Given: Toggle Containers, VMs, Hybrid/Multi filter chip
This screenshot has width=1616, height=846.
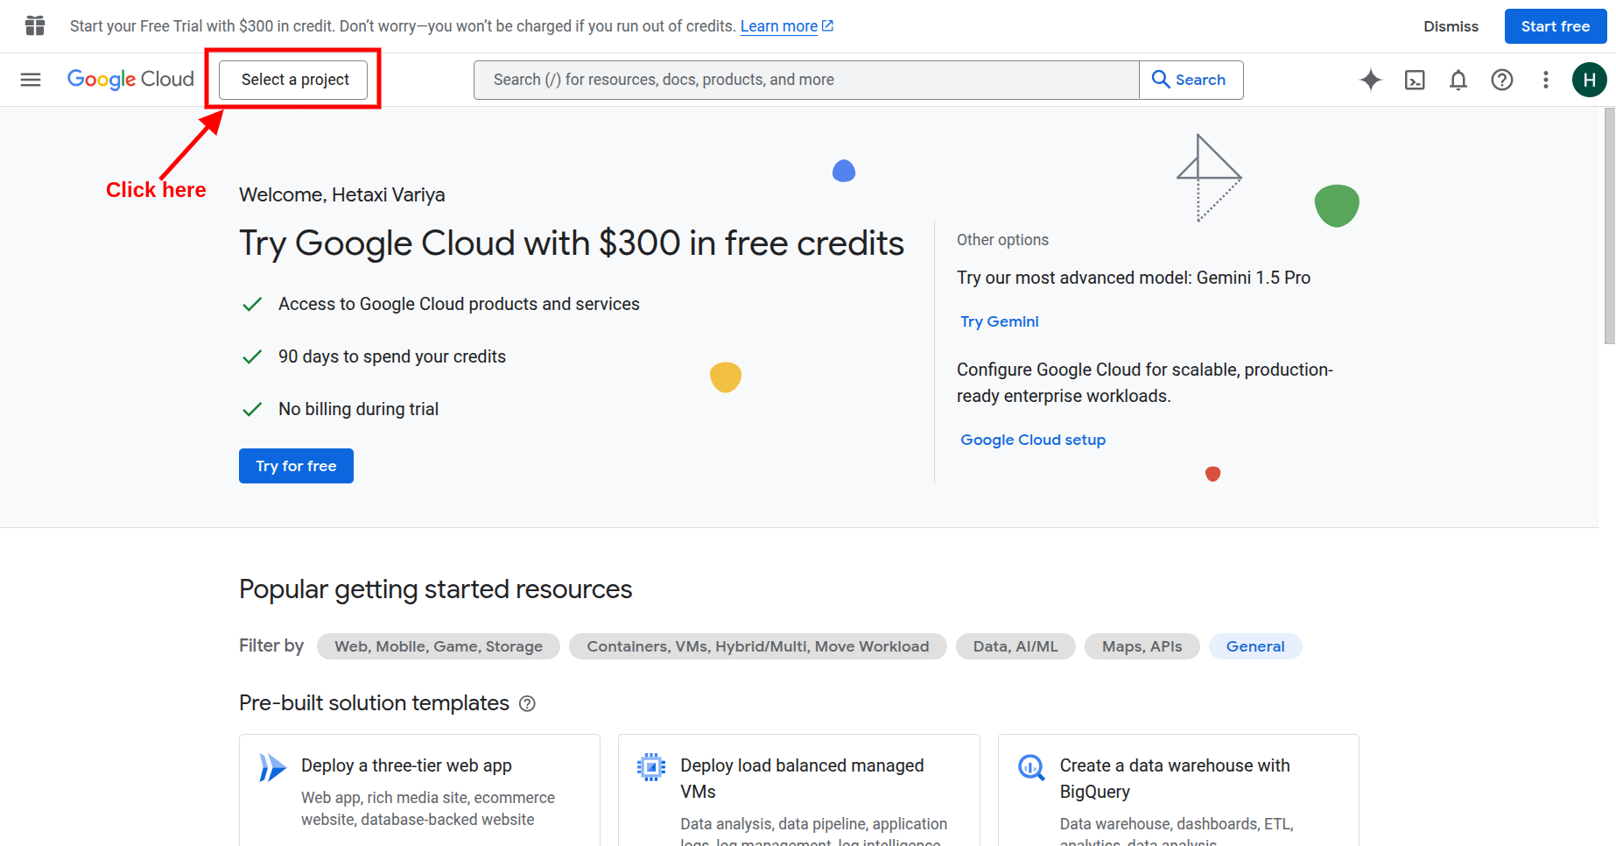Looking at the screenshot, I should [757, 646].
